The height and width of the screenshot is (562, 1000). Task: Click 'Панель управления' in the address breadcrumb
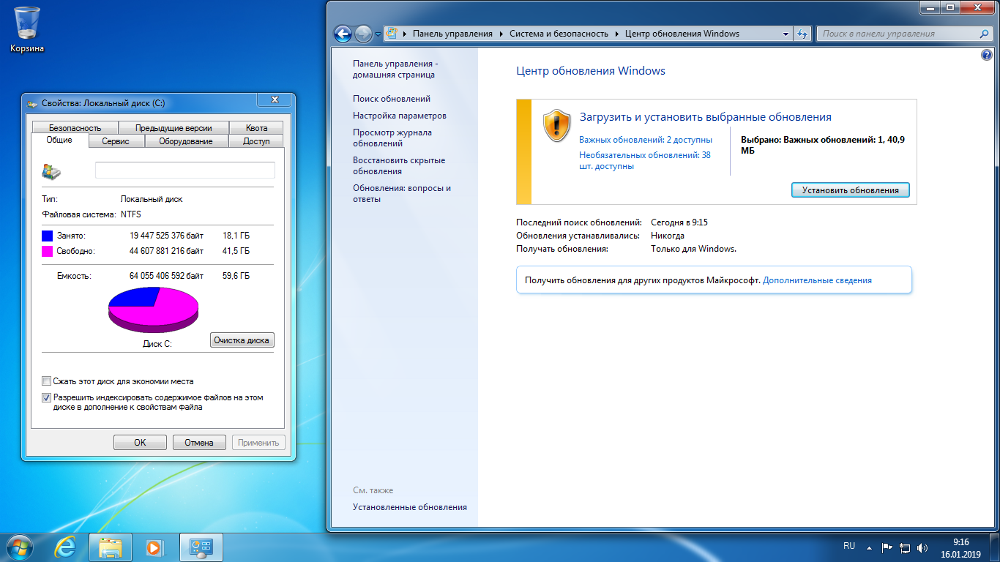pos(452,34)
